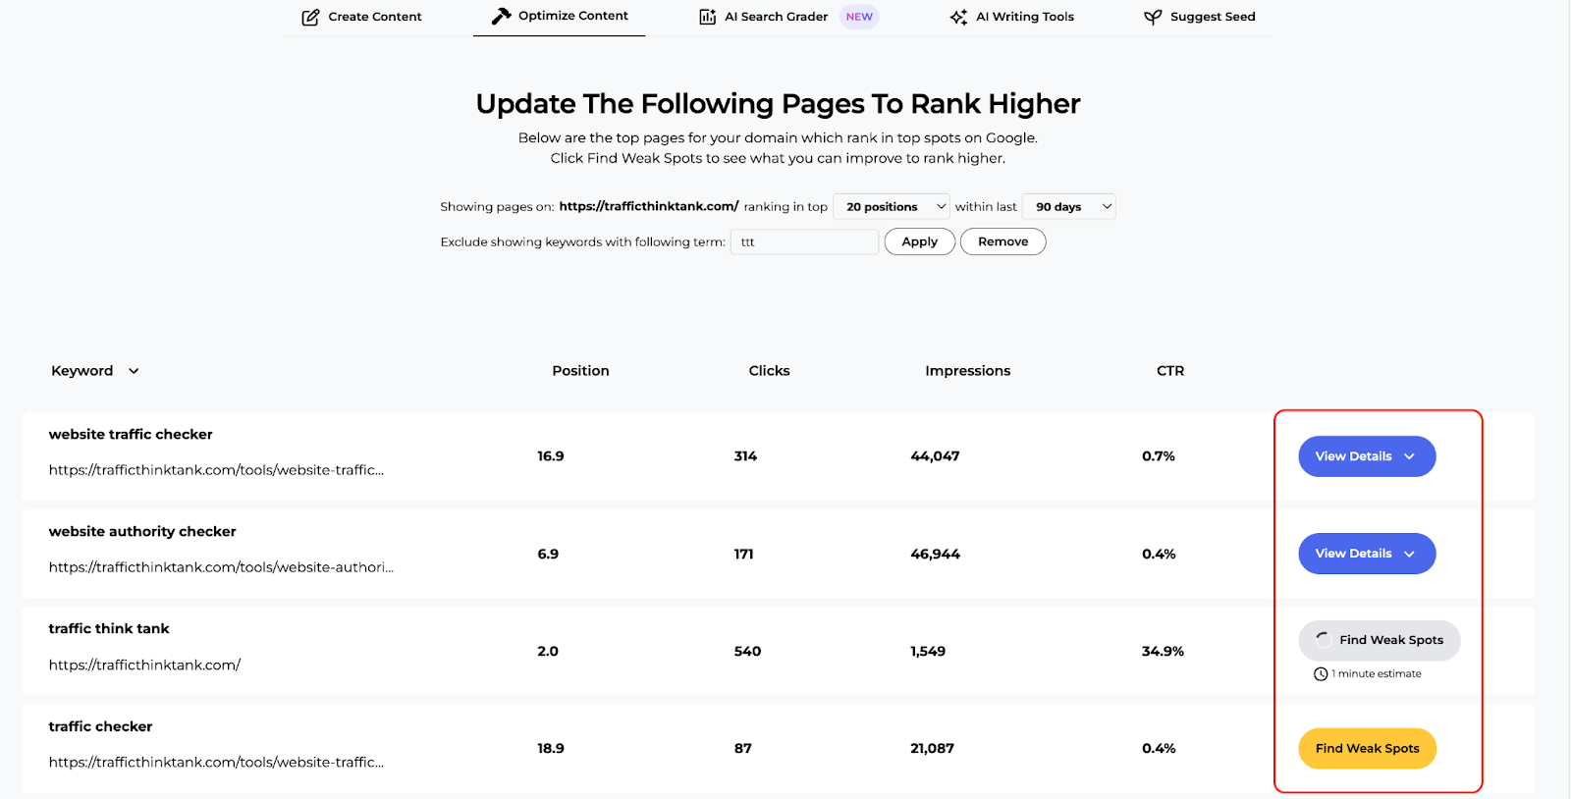1571x799 pixels.
Task: Open the traffic think tank homepage URL
Action: tap(144, 666)
